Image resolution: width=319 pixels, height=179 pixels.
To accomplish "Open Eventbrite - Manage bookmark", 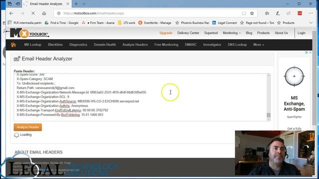I will (155, 23).
